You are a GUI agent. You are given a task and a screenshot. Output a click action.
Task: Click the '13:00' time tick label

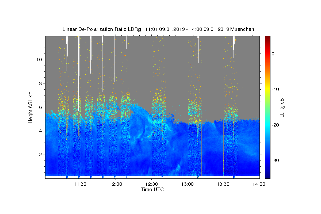pyautogui.click(x=188, y=184)
